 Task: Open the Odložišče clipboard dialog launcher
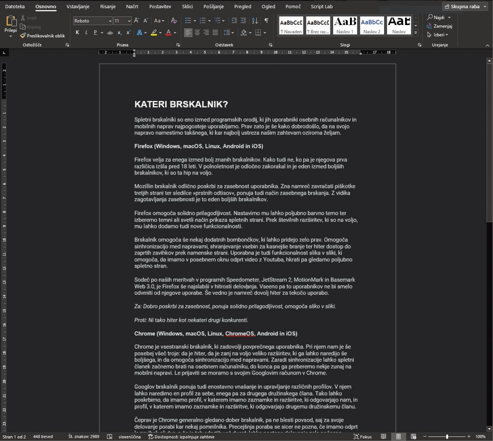(67, 45)
